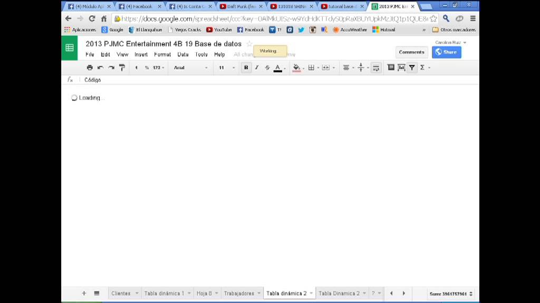Open the Edit menu
Screen dimensions: 540x303
(105, 54)
